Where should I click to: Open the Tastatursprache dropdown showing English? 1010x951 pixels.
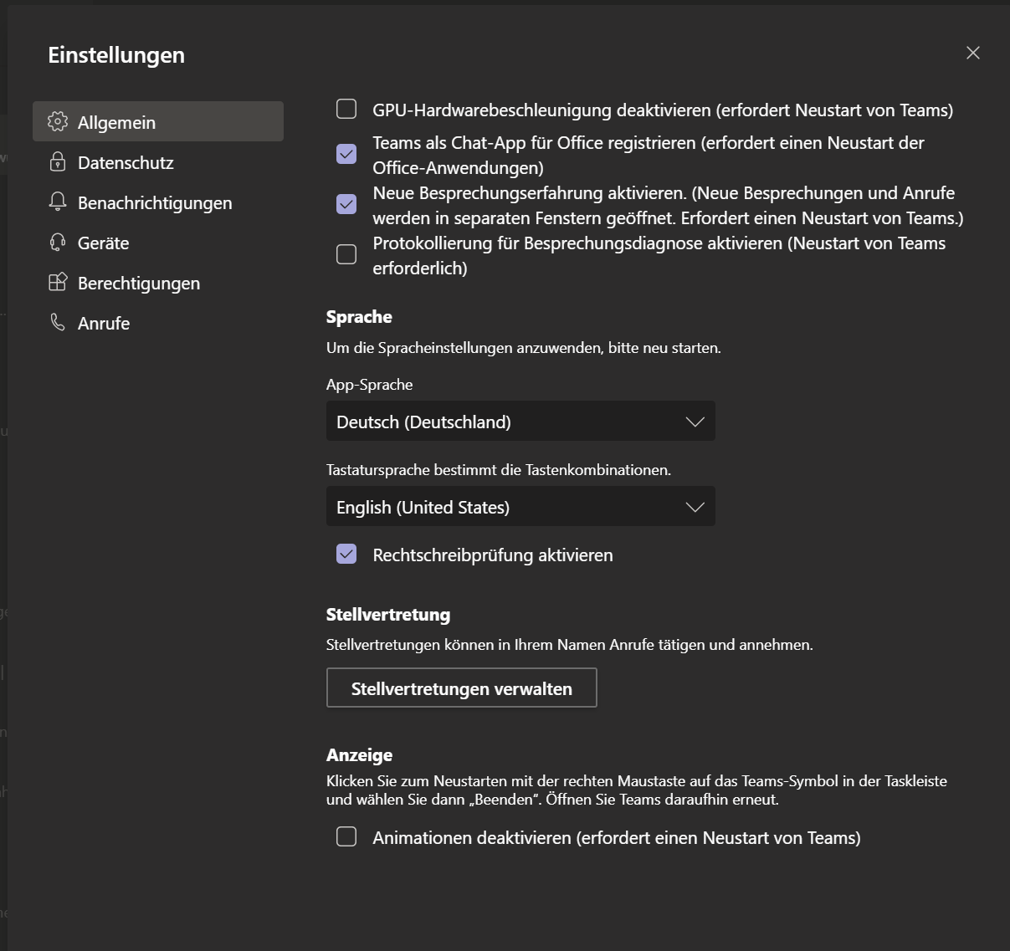click(x=520, y=507)
